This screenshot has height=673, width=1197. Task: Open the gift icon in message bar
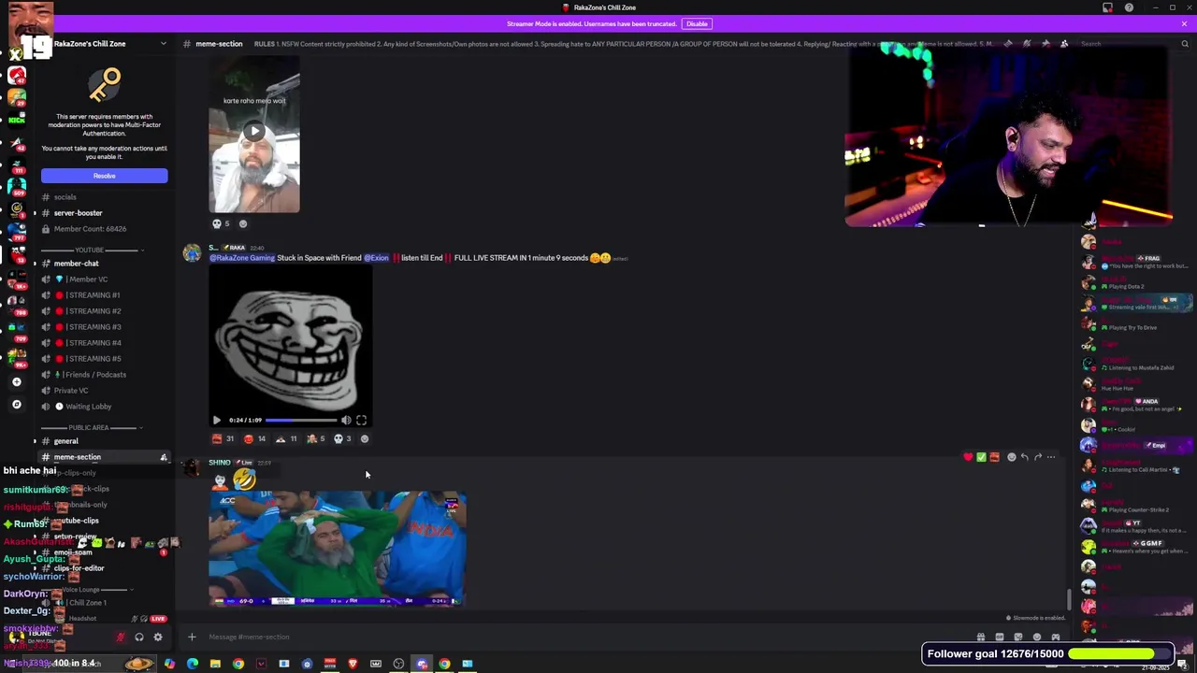click(981, 637)
